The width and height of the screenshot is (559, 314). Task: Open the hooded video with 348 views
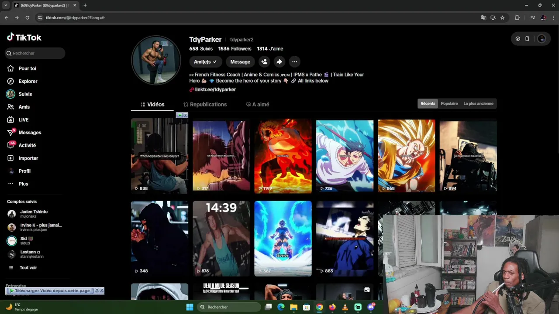point(159,239)
